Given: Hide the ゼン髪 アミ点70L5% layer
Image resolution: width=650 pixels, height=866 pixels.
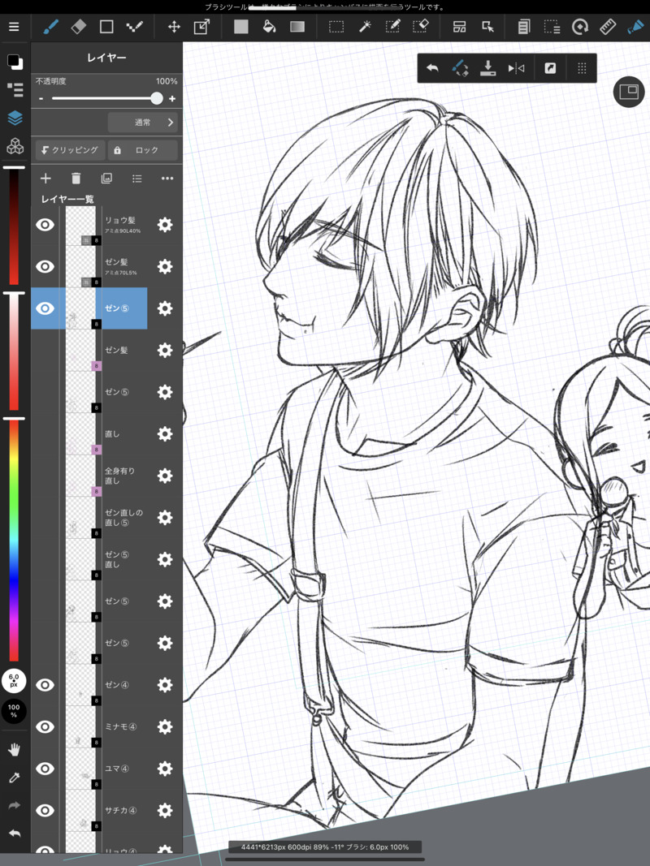Looking at the screenshot, I should tap(45, 266).
